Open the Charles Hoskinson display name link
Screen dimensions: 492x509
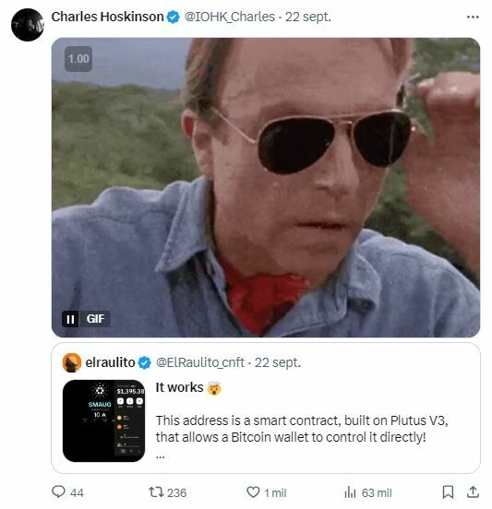pyautogui.click(x=108, y=17)
